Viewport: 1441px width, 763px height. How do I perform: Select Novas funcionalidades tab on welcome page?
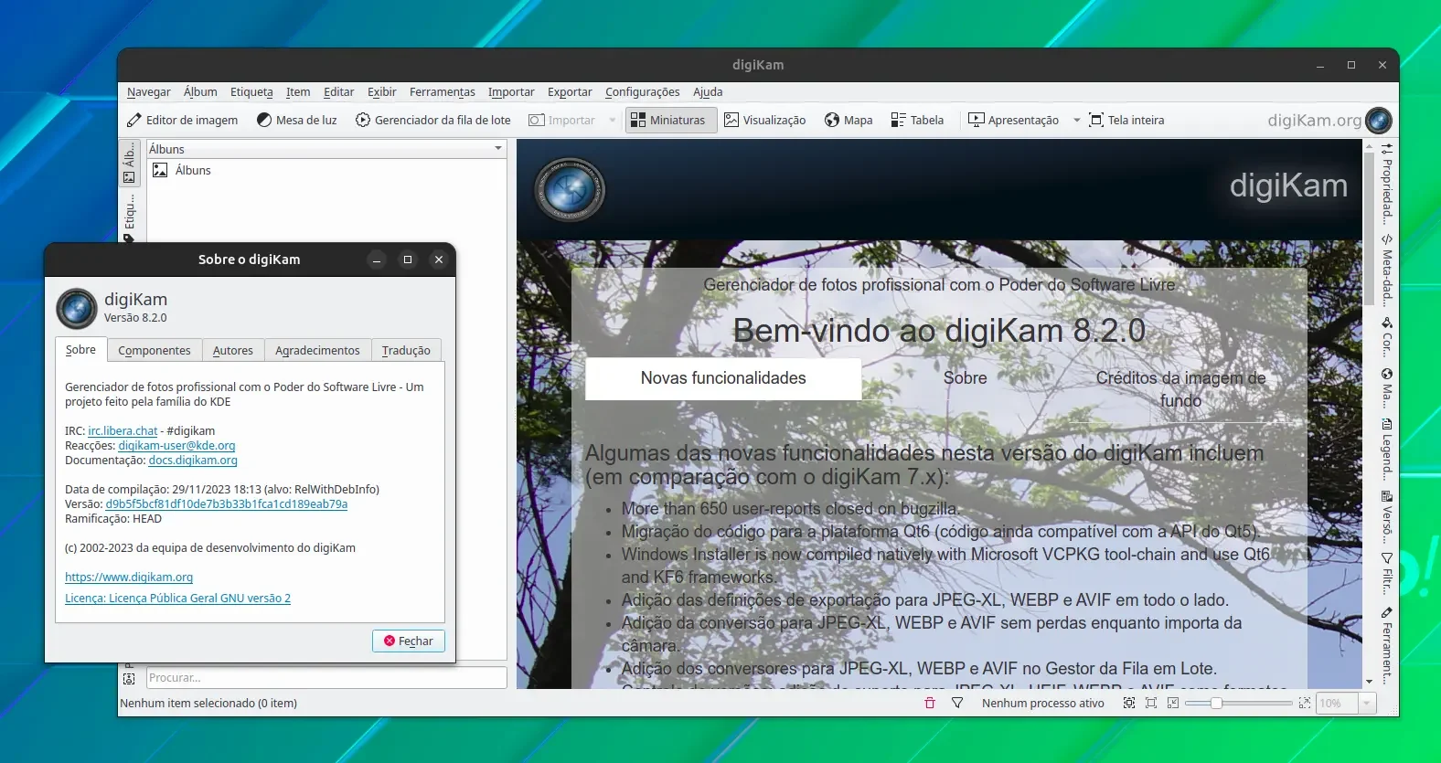723,378
